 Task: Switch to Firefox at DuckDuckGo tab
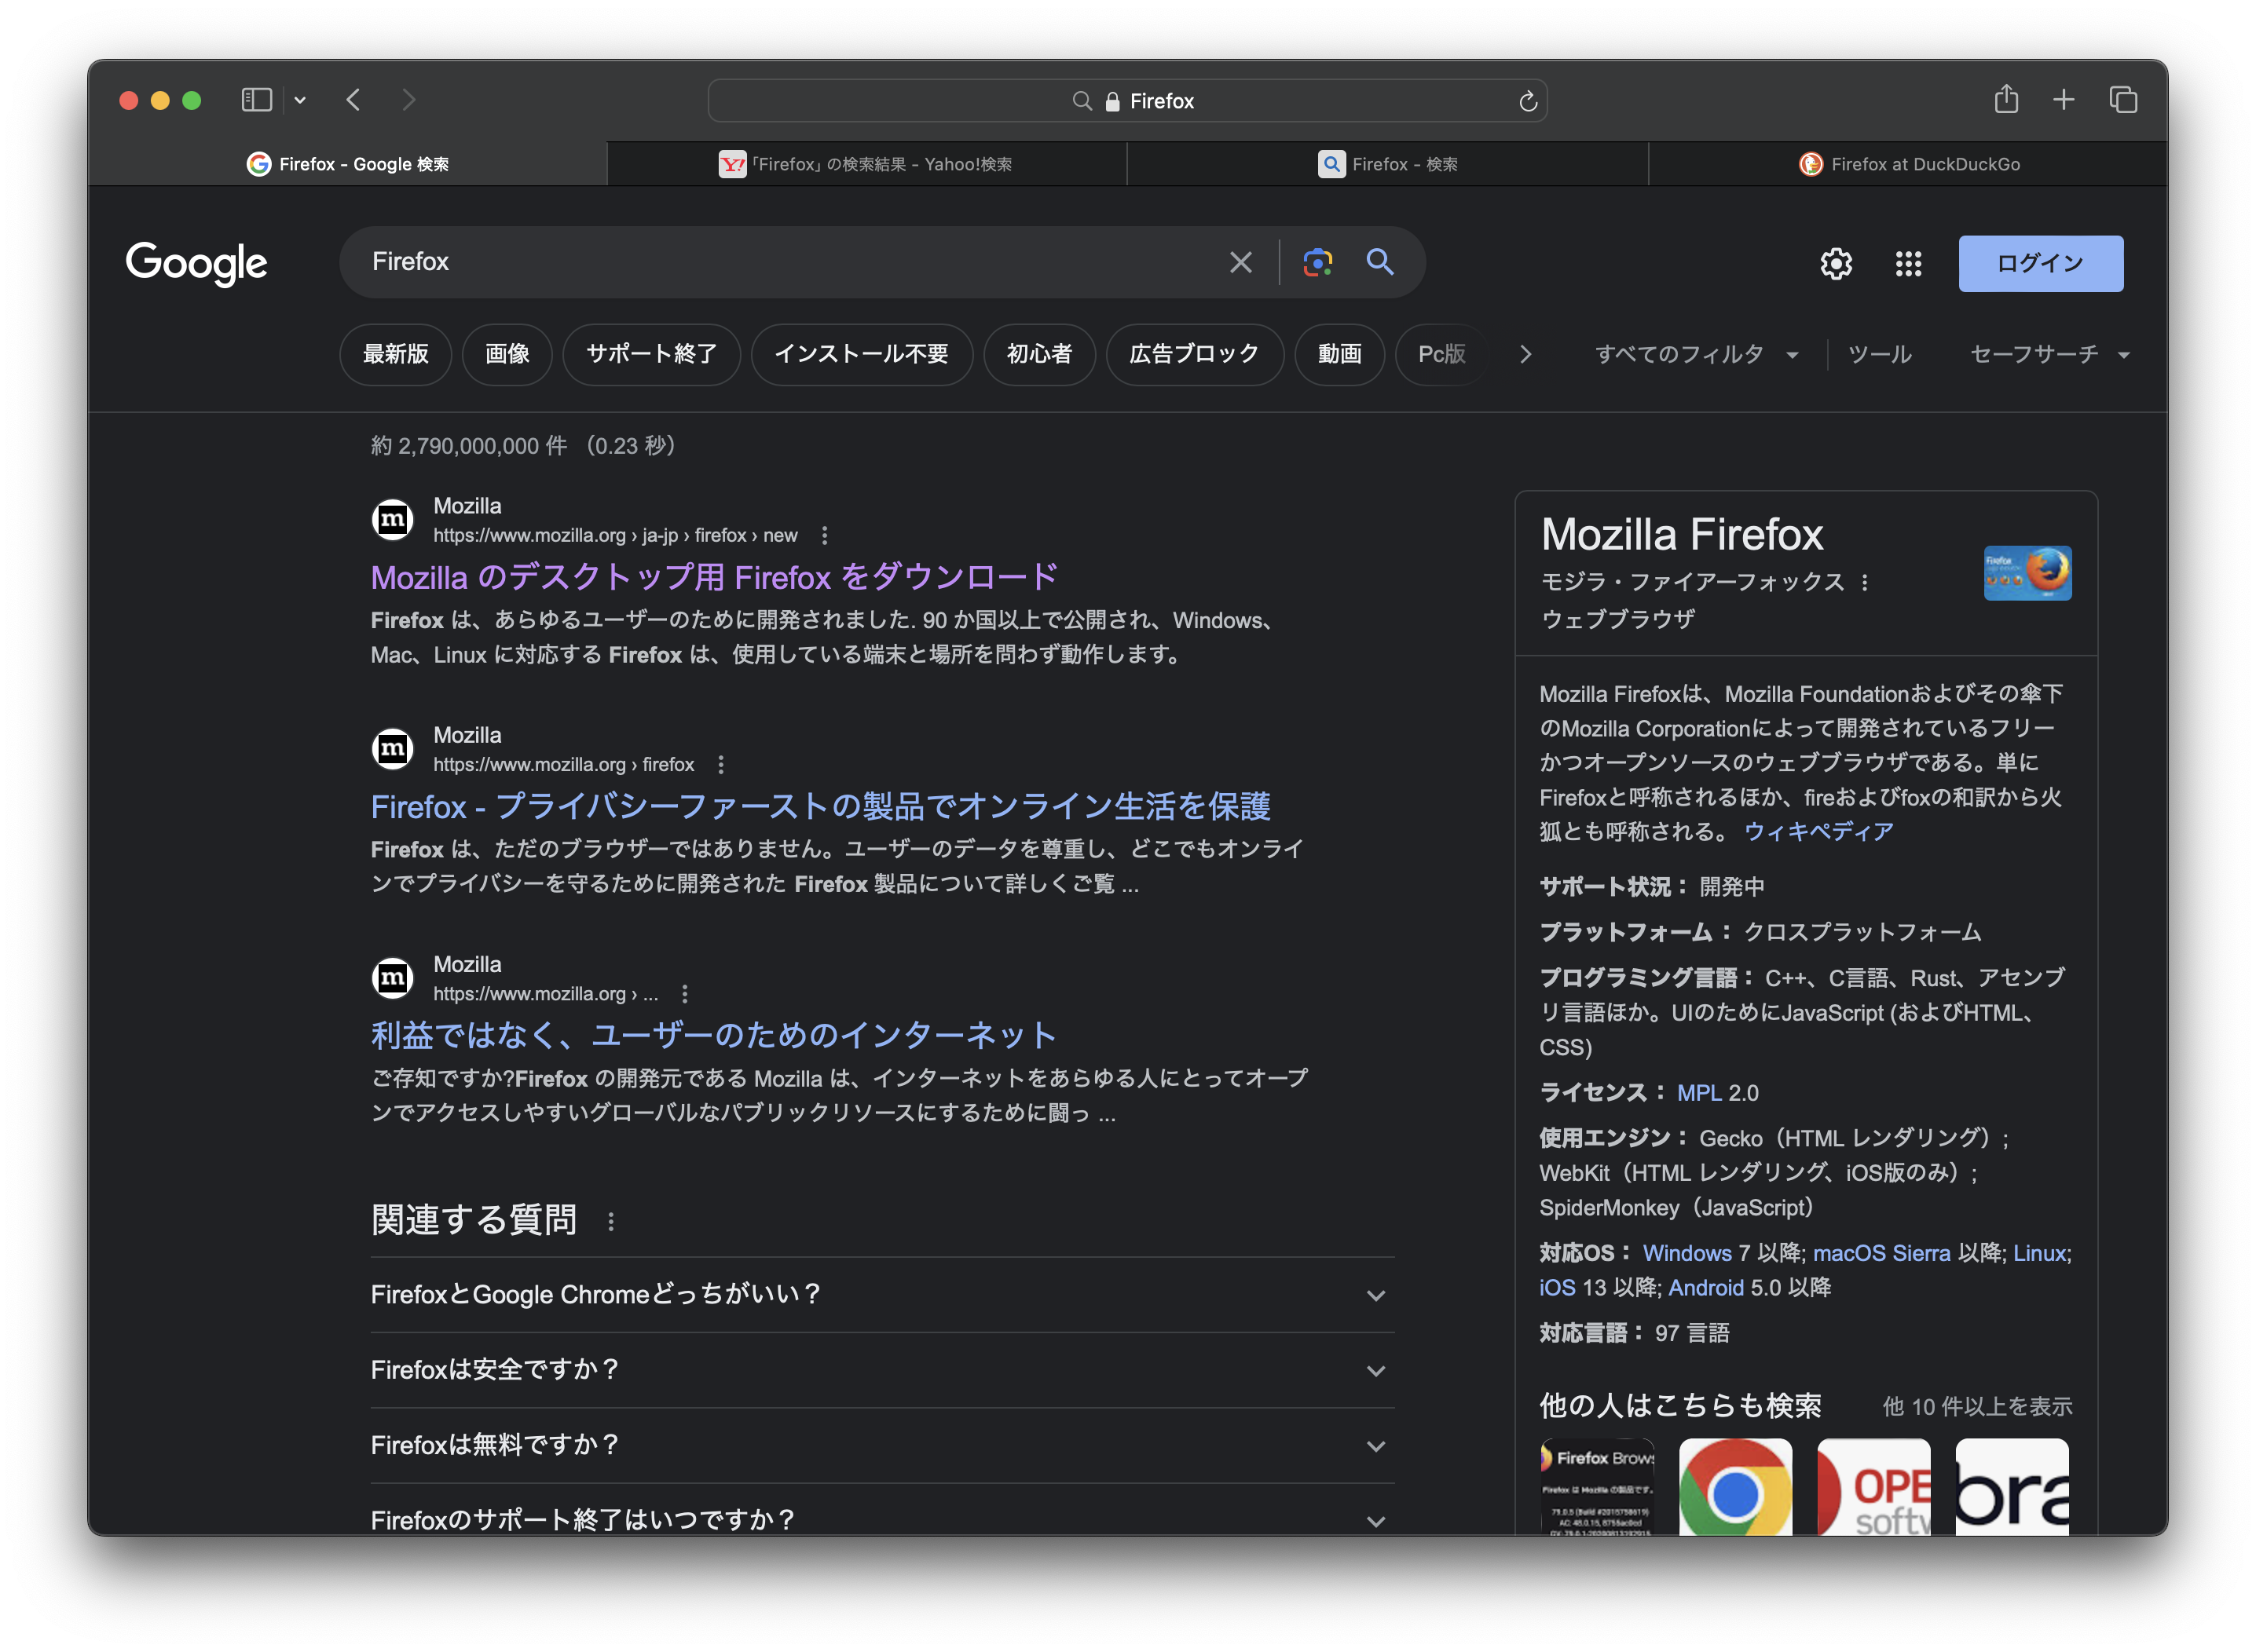tap(1909, 164)
